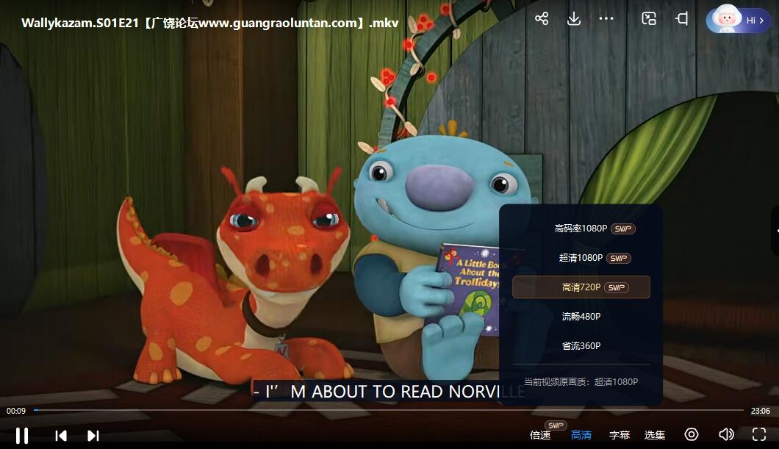Pause the video playback

point(22,436)
